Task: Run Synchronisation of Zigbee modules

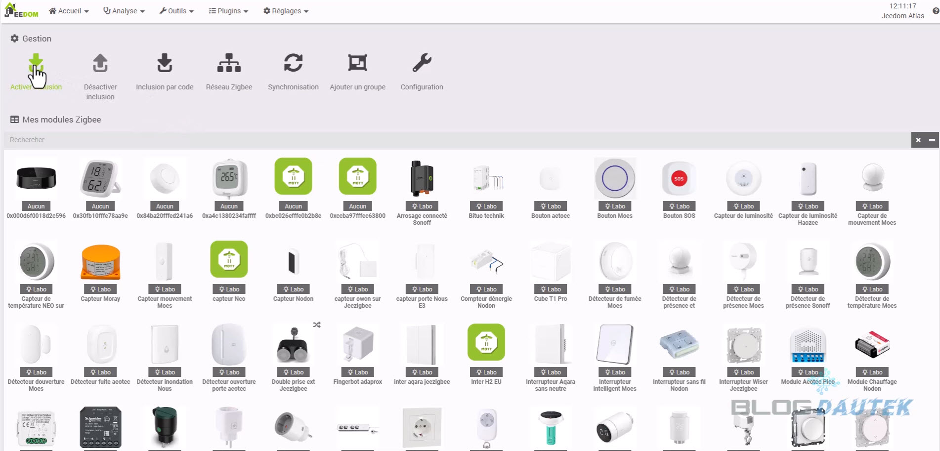Action: pos(293,64)
